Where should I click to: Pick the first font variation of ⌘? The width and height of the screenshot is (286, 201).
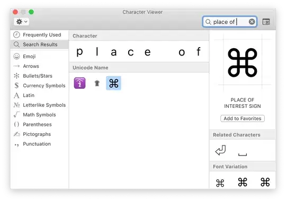[220, 183]
